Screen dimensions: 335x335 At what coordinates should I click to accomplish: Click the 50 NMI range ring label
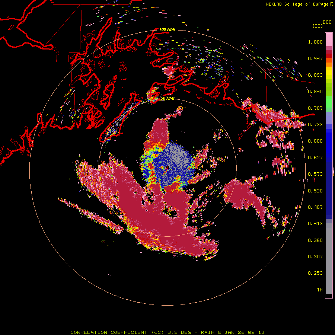167,98
